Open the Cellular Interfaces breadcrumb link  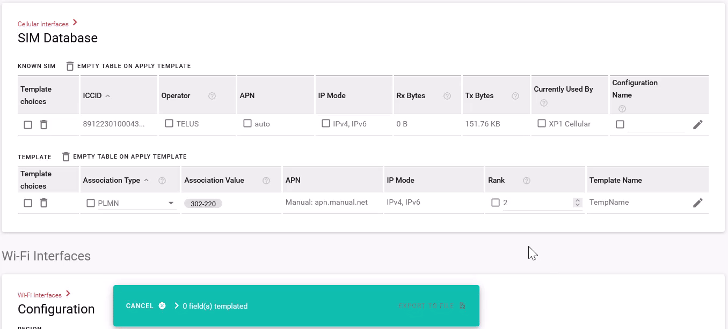pyautogui.click(x=43, y=24)
